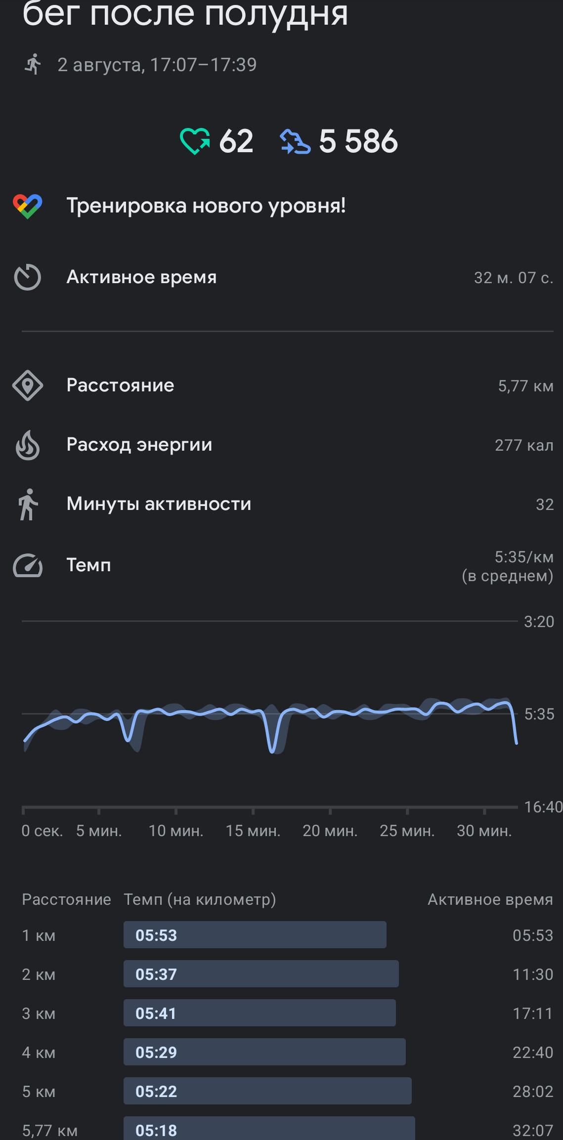Tap the Активное время column header

[490, 899]
